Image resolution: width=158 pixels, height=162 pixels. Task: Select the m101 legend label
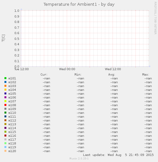tap(12, 78)
